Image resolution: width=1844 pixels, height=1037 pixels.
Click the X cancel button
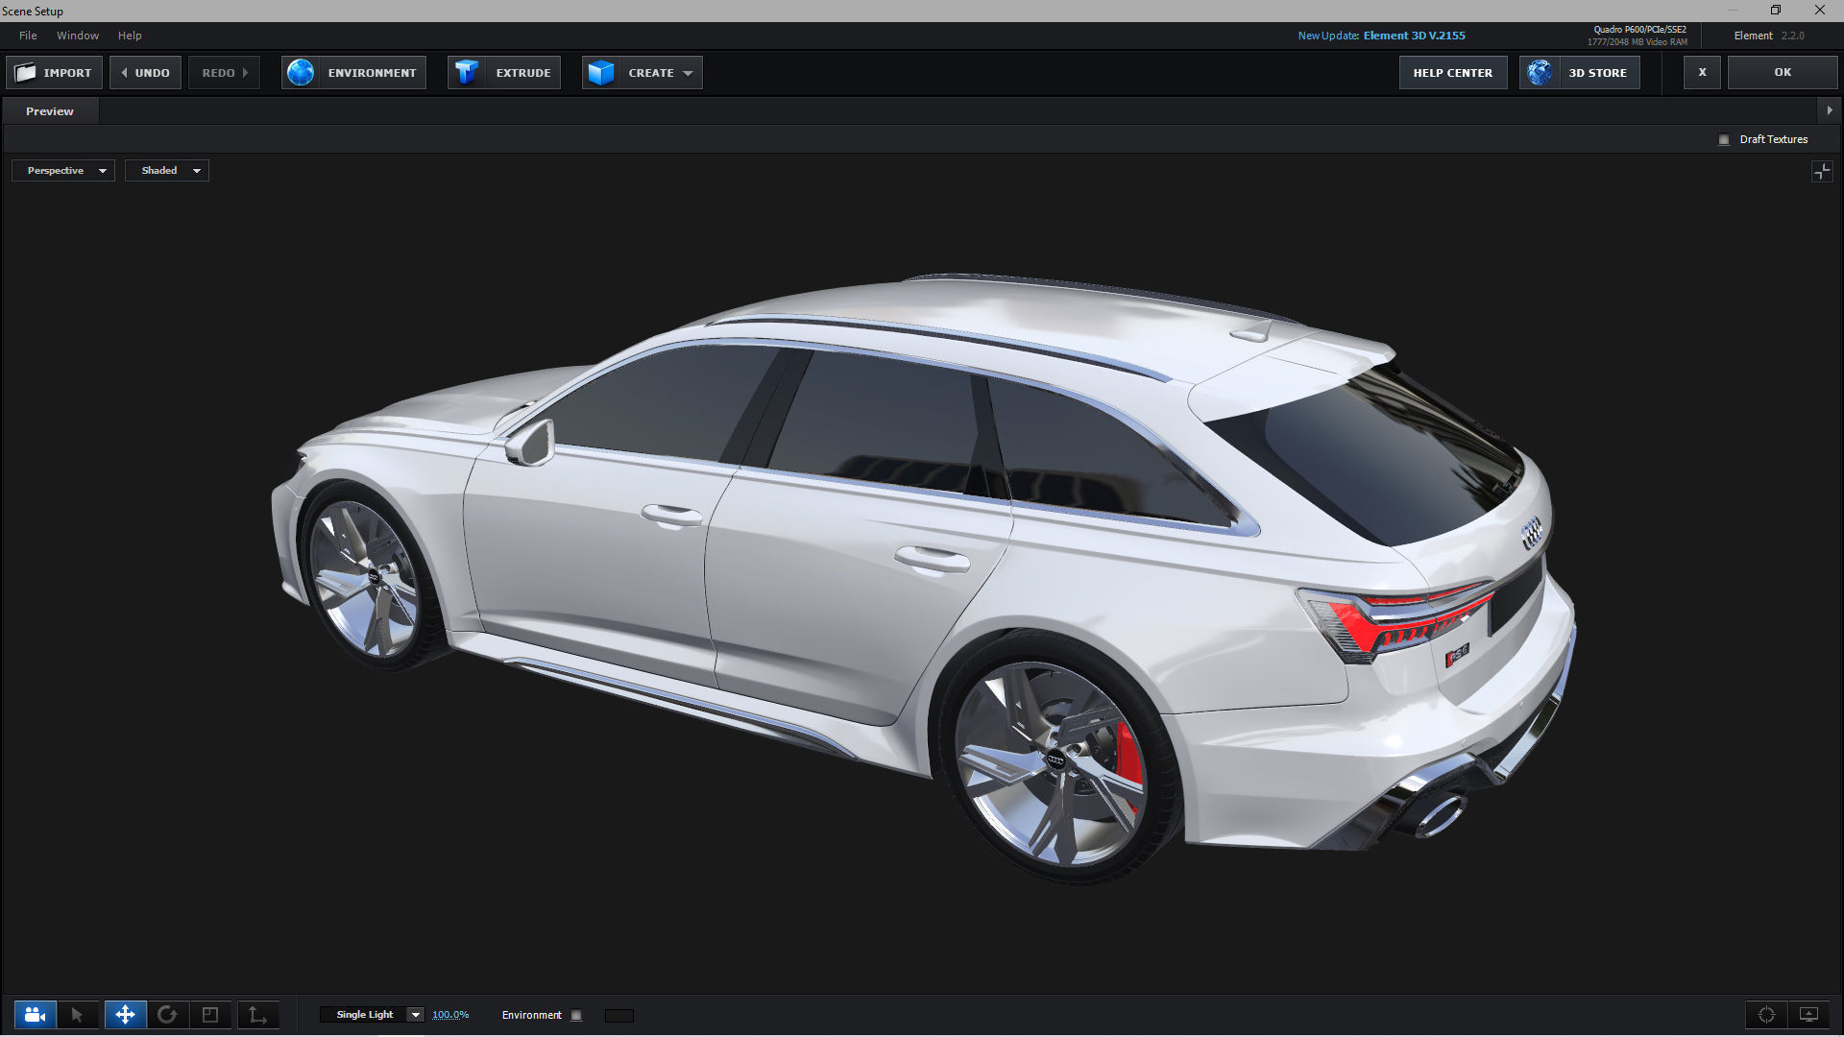click(1702, 73)
